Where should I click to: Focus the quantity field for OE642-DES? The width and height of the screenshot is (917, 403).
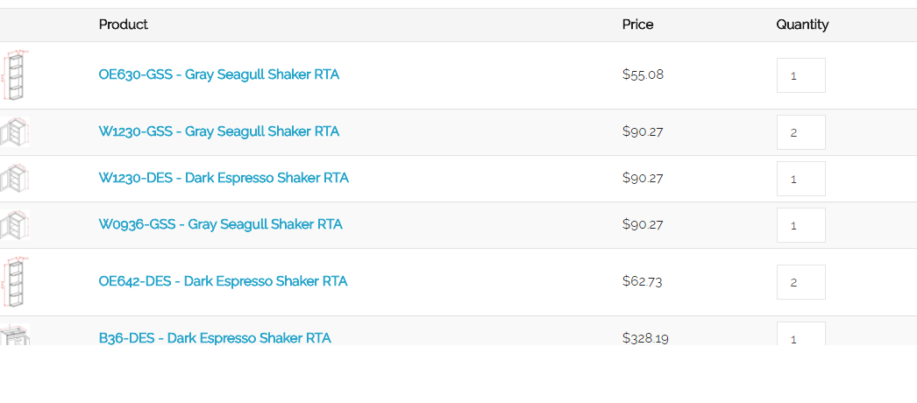(800, 282)
